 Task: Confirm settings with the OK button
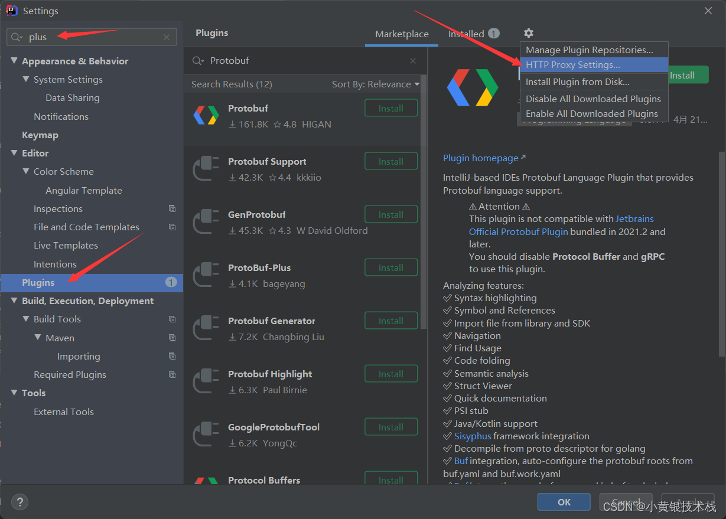(x=564, y=502)
